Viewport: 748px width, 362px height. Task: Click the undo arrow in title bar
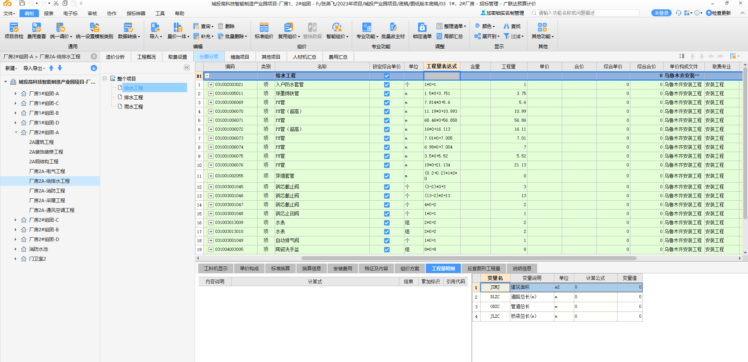click(32, 3)
